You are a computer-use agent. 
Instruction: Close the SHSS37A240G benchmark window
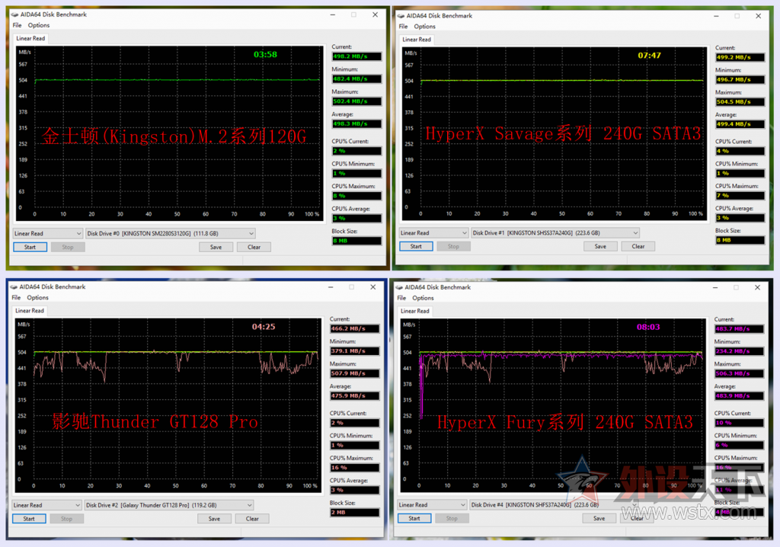pyautogui.click(x=758, y=16)
